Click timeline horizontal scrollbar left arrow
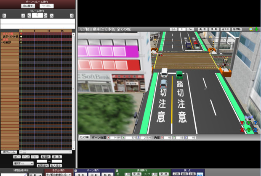 point(21,152)
